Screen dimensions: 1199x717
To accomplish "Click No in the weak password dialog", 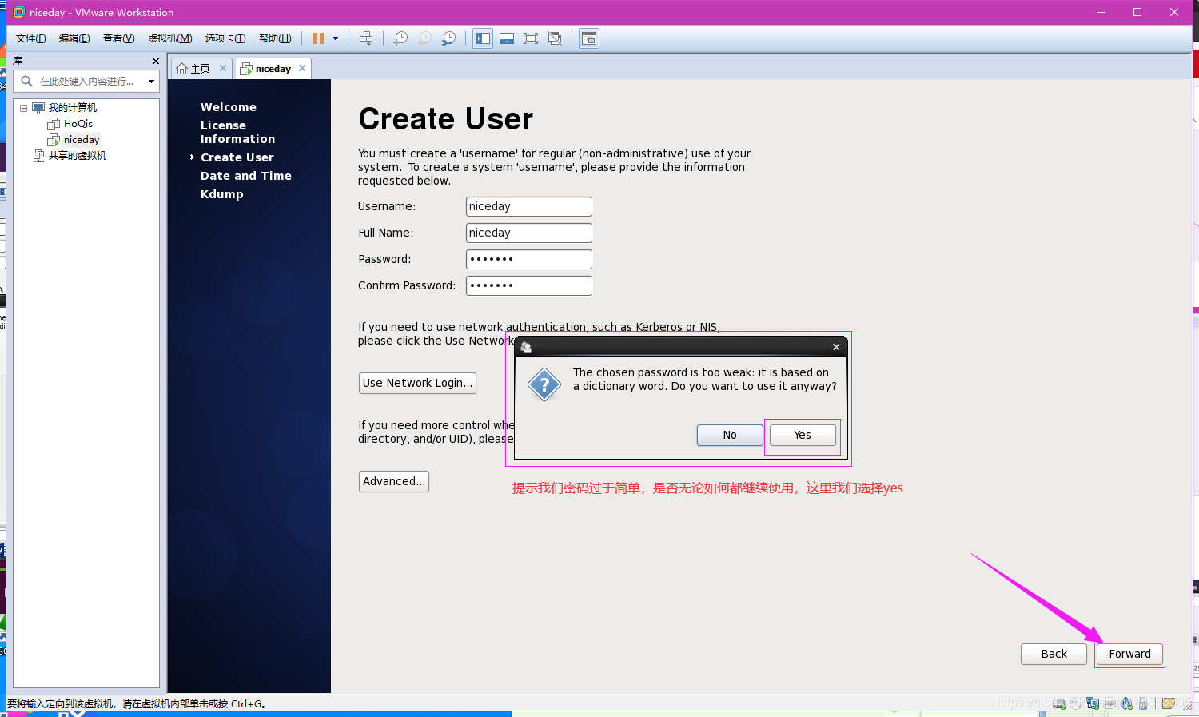I will pos(730,435).
